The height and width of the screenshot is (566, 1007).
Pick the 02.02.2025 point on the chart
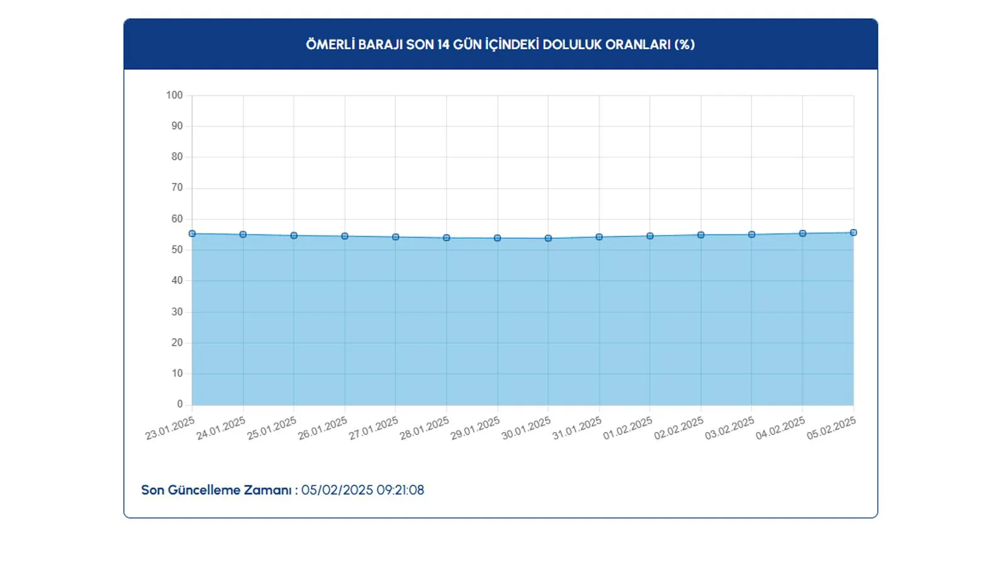coord(701,235)
